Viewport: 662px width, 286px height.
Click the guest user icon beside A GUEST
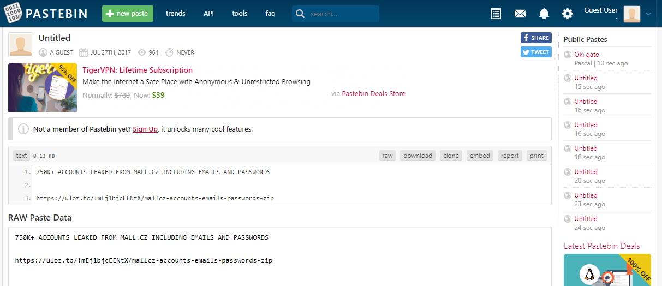click(x=43, y=52)
